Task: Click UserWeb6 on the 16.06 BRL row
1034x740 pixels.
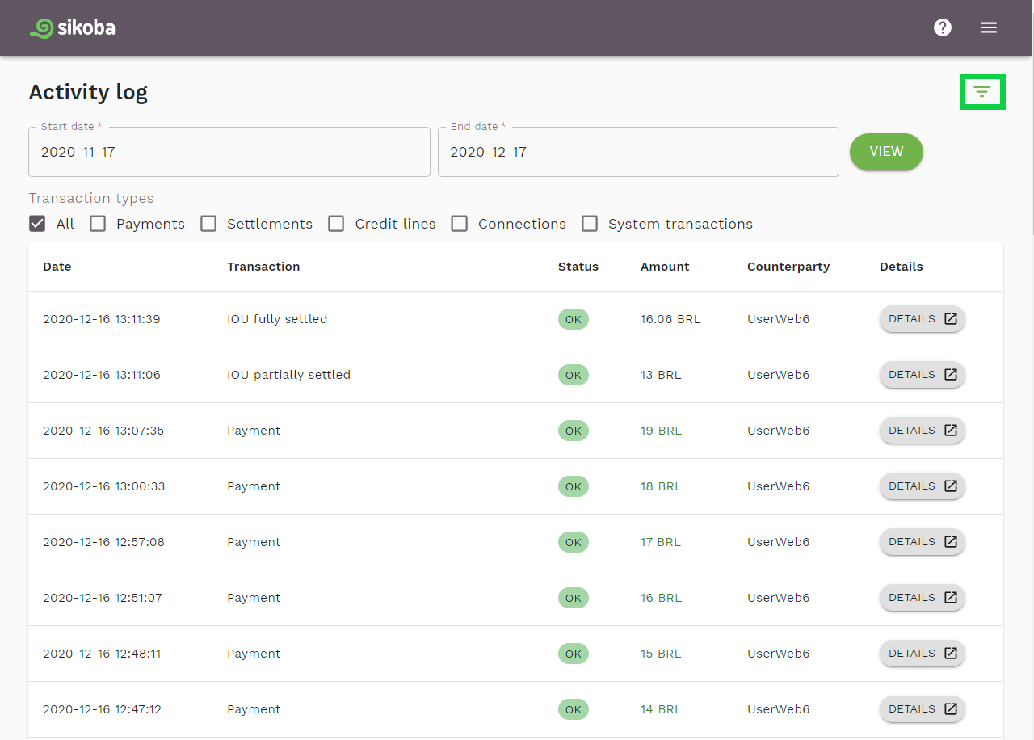Action: [778, 319]
